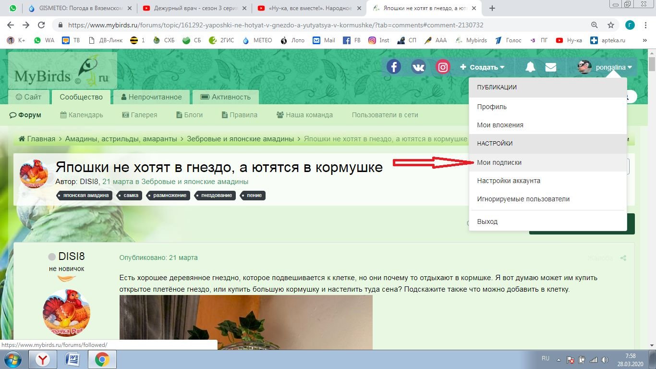Viewport: 656px width, 369px height.
Task: Open the messages envelope icon
Action: [550, 67]
